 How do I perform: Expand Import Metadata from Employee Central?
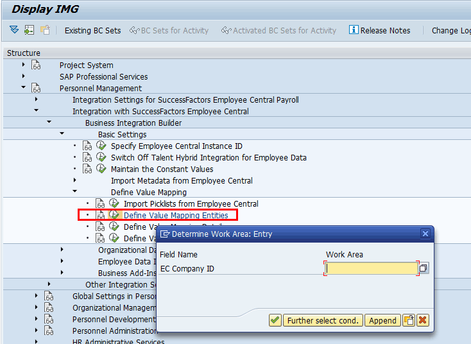tap(75, 180)
